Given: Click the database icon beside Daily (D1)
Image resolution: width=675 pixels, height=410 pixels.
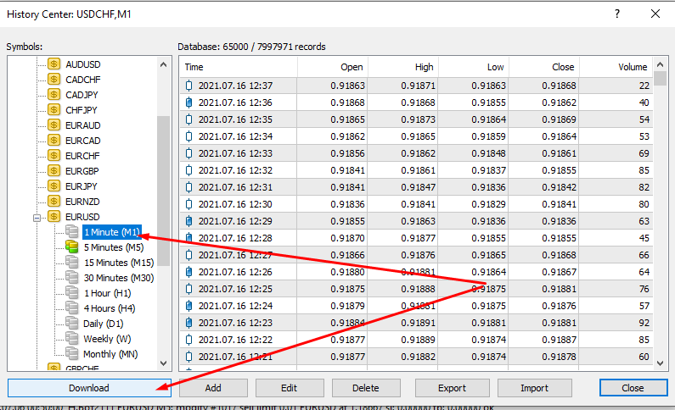Looking at the screenshot, I should point(72,324).
